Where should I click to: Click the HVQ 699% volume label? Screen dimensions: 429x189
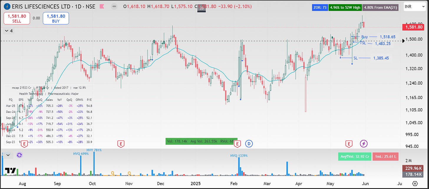pos(81,154)
